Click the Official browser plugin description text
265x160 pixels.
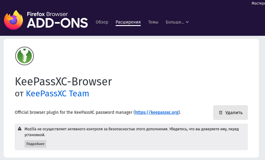tap(74, 112)
